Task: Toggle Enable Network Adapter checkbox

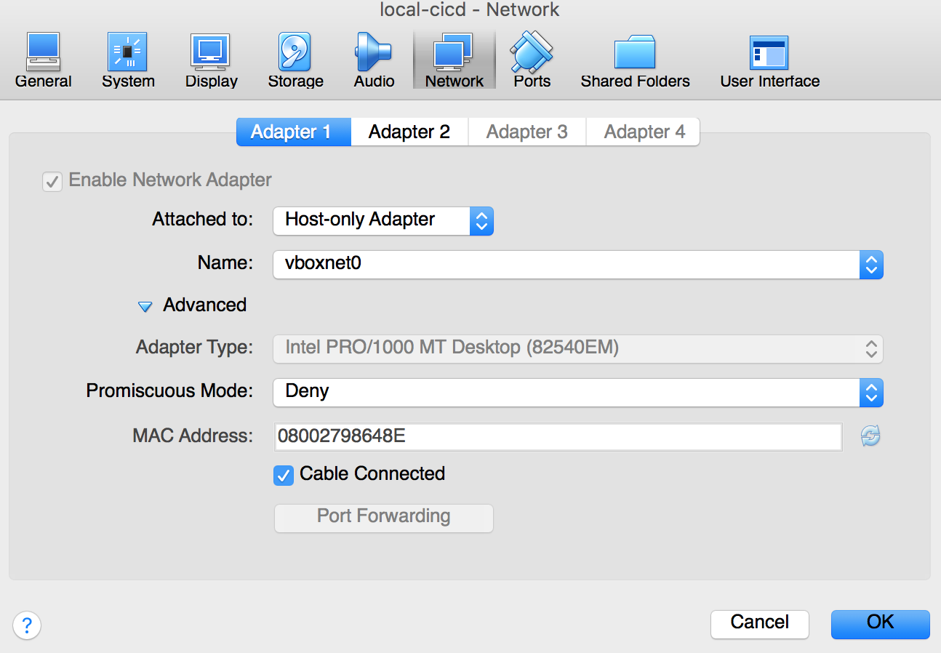Action: 52,180
